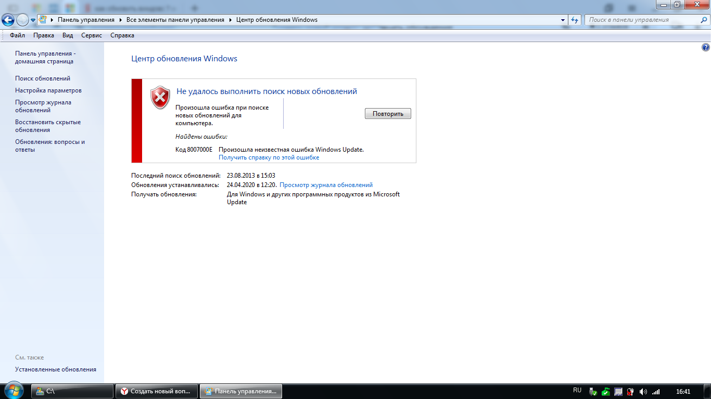Click the clock showing 16:41
Screen dimensions: 711x399
pos(683,391)
